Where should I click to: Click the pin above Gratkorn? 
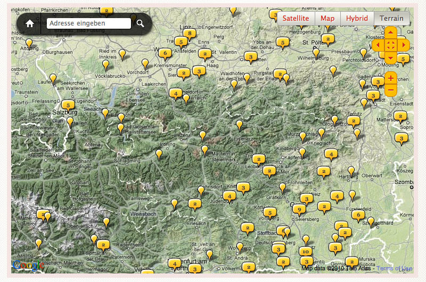click(283, 187)
